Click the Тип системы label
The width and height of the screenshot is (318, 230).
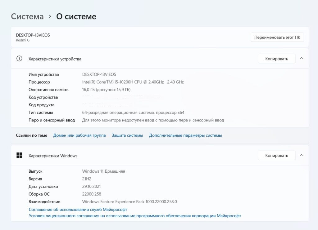41,113
